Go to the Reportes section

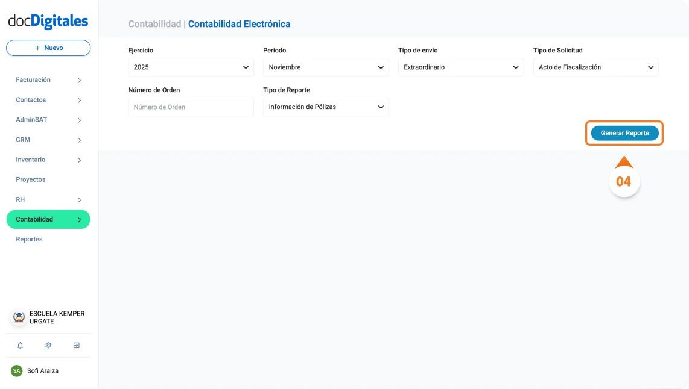(29, 239)
